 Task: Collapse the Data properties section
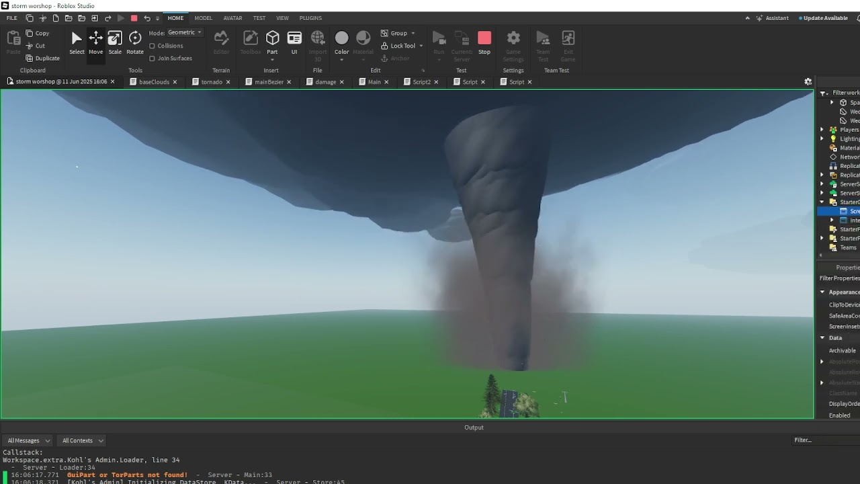[x=822, y=338]
